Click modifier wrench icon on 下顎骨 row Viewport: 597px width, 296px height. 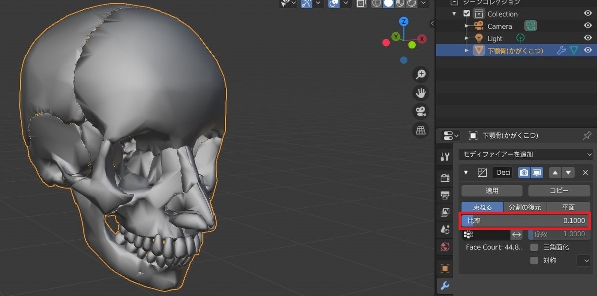click(561, 50)
